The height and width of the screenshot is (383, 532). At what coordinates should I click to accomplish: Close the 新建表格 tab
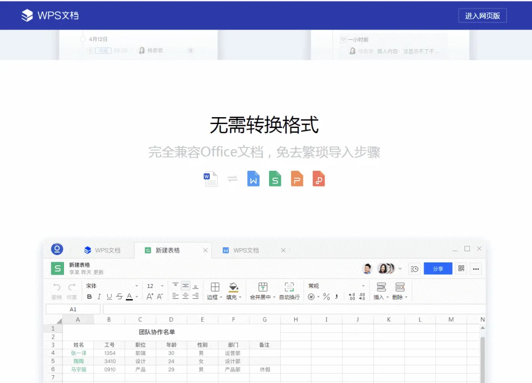click(205, 250)
